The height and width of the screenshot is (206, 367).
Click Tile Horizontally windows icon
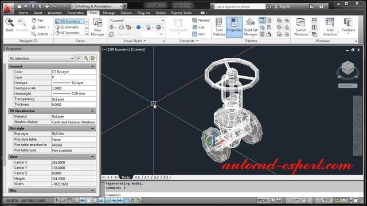314,21
